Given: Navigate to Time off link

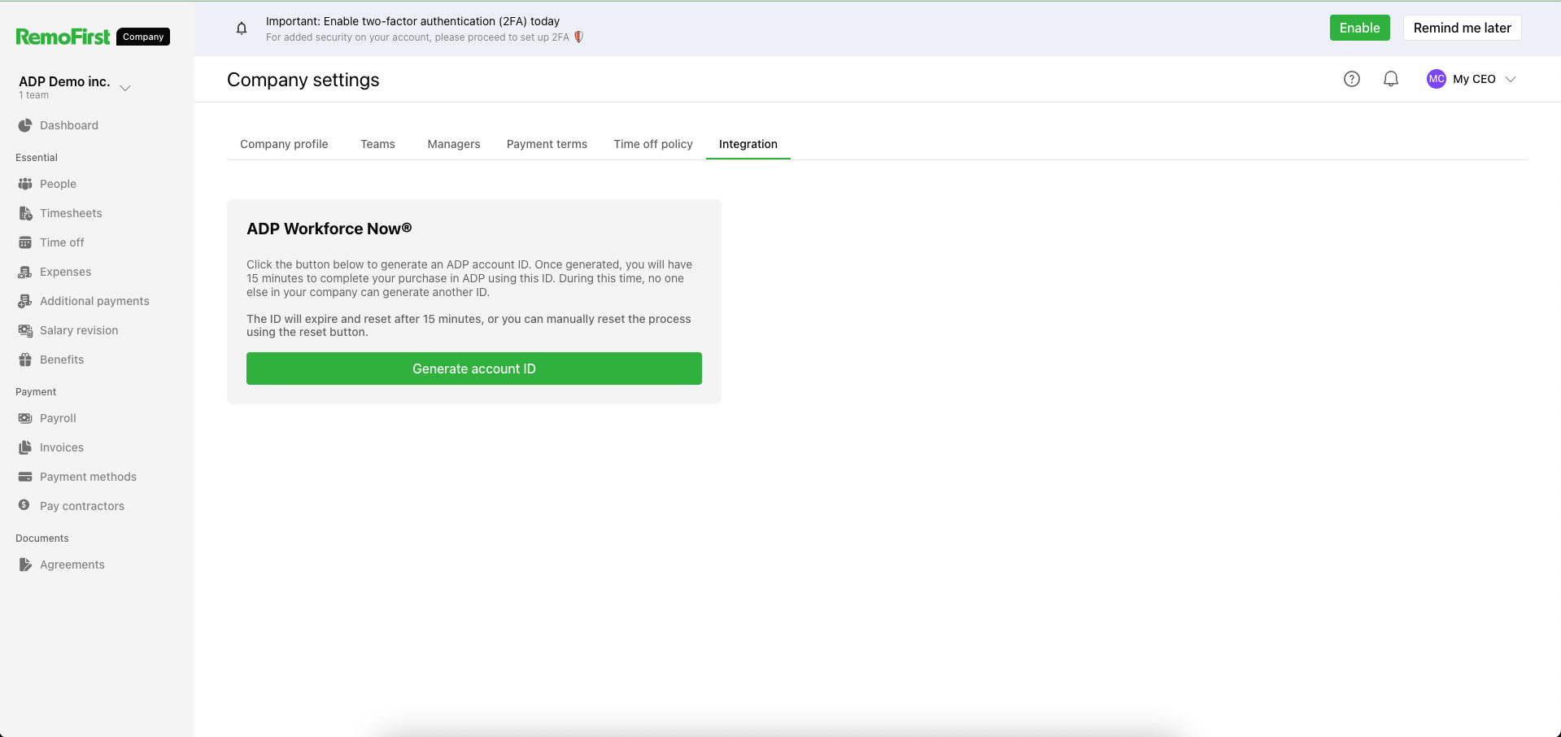Looking at the screenshot, I should tap(62, 242).
